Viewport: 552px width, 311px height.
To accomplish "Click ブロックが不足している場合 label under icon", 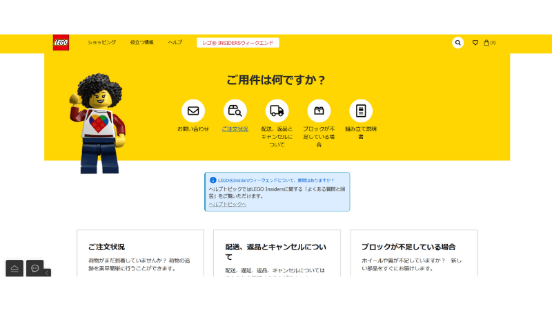I will pyautogui.click(x=319, y=137).
